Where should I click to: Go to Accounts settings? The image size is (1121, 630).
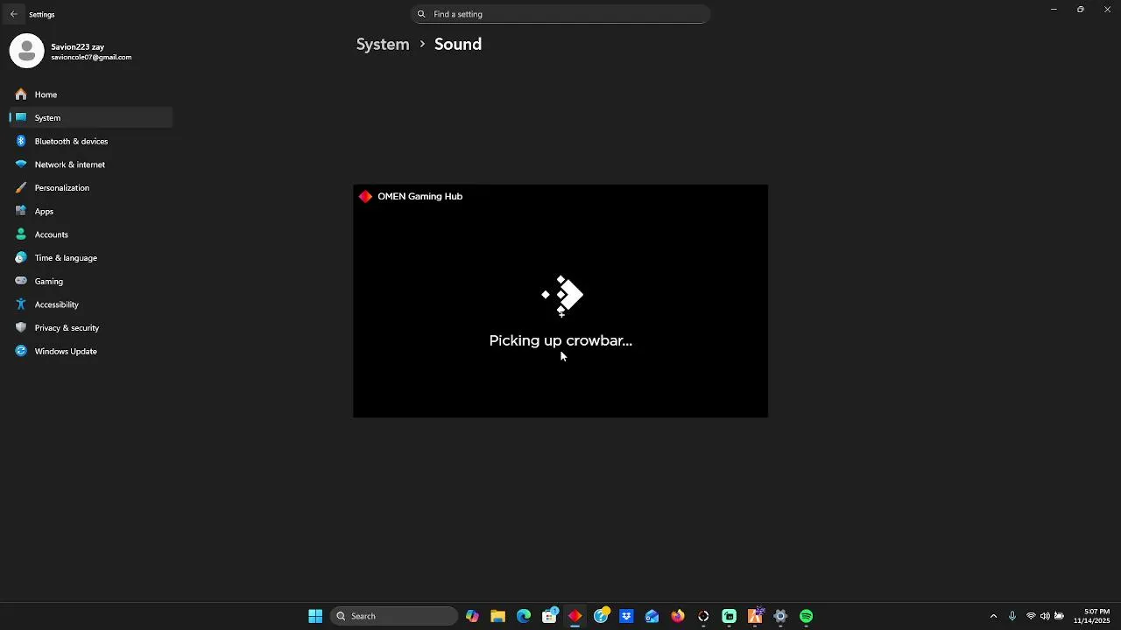point(91,234)
